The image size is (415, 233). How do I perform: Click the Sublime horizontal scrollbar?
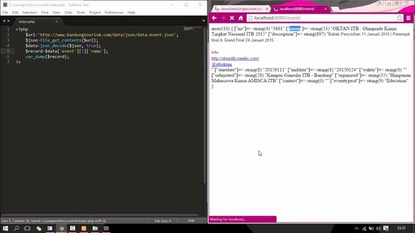(x=99, y=215)
